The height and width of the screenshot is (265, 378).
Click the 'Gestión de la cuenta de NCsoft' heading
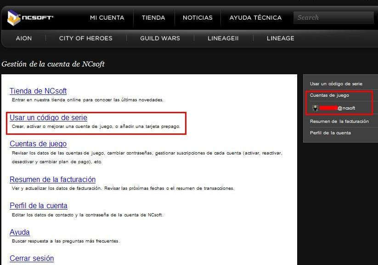click(53, 64)
